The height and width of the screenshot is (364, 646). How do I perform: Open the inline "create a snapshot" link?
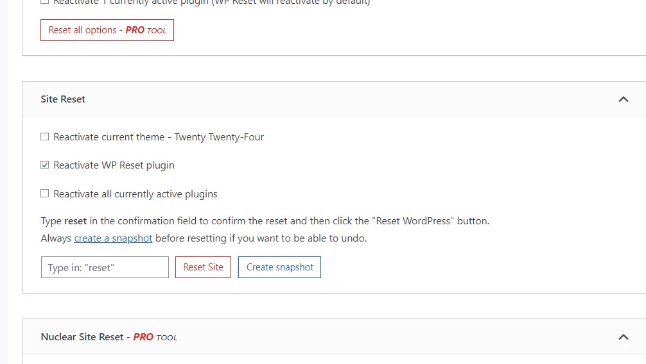pos(113,238)
